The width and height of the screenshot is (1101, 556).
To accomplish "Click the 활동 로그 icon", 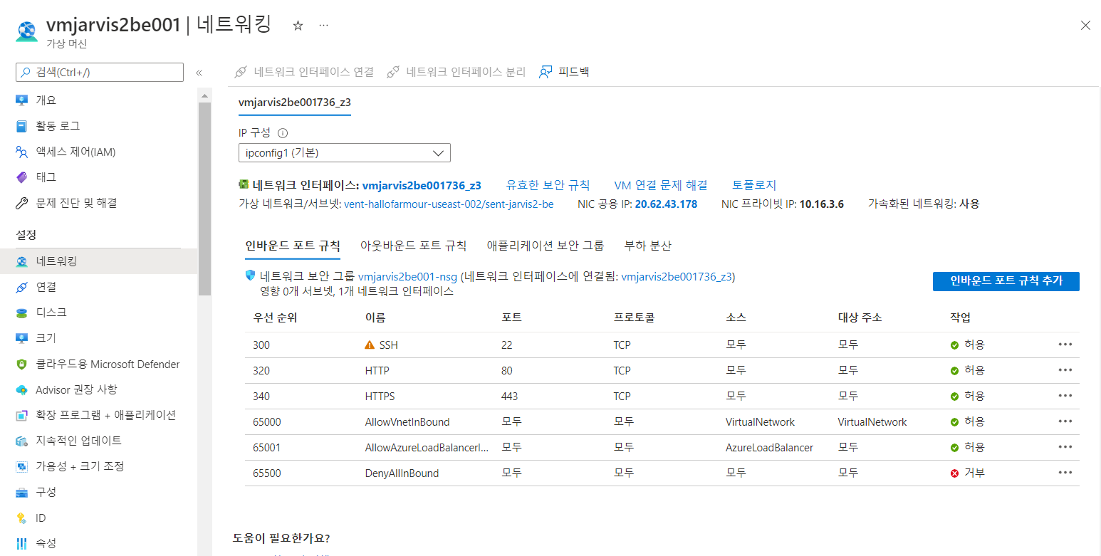I will tap(22, 126).
